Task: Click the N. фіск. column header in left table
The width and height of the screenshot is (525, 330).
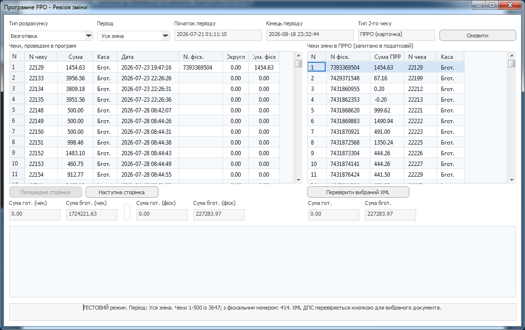Action: click(x=201, y=56)
